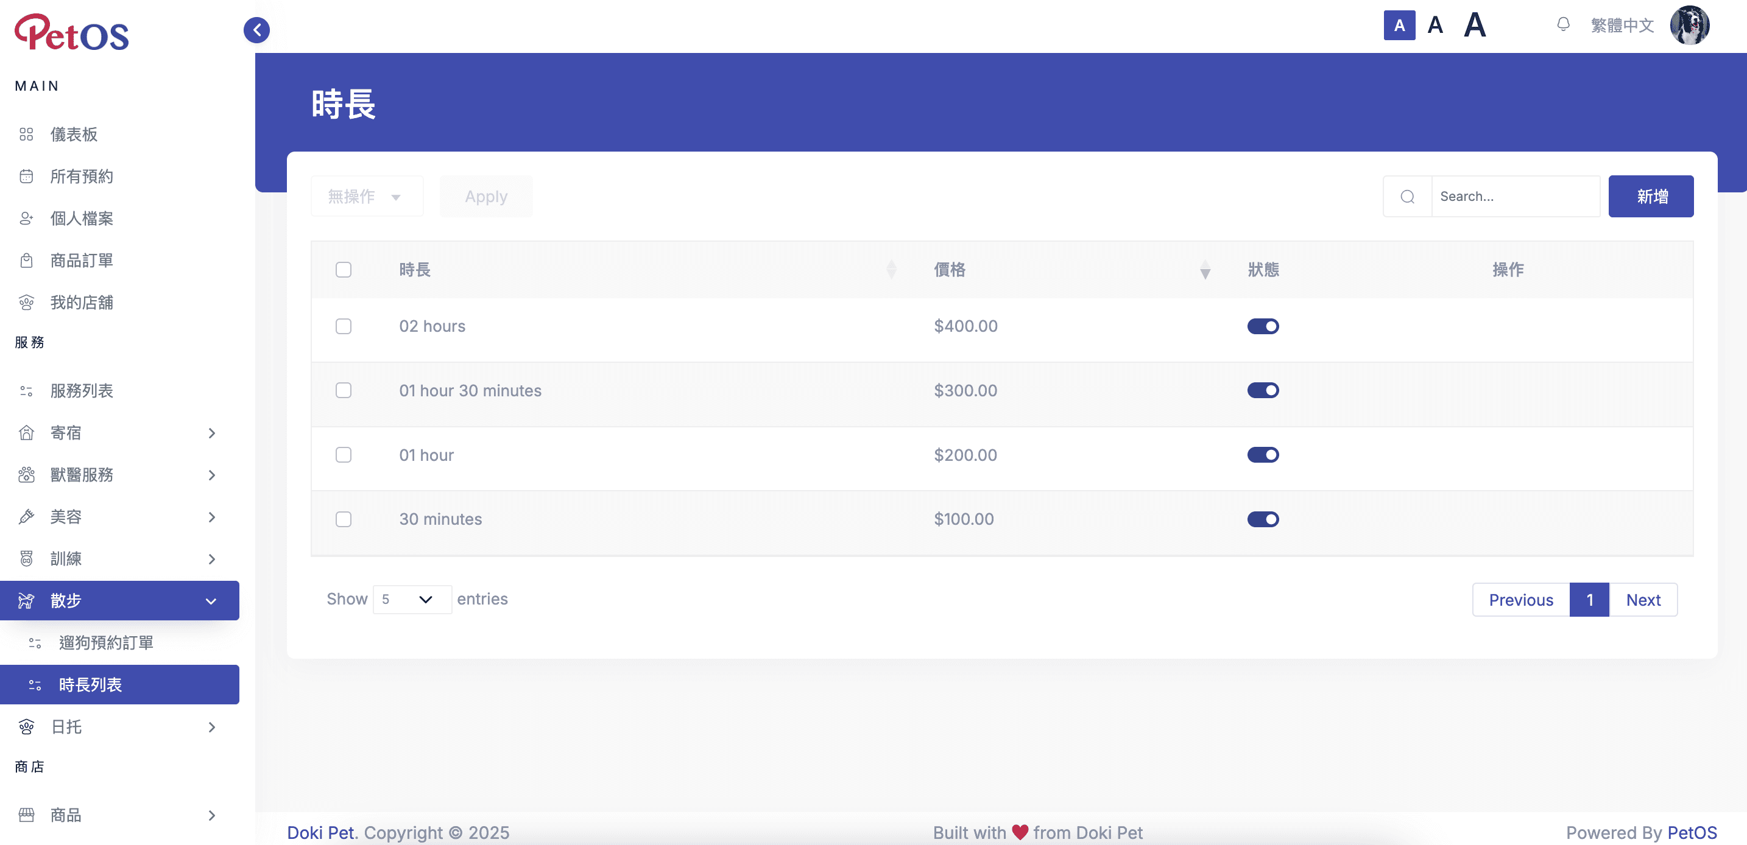Open notifications bell icon
The image size is (1747, 845).
(x=1562, y=25)
